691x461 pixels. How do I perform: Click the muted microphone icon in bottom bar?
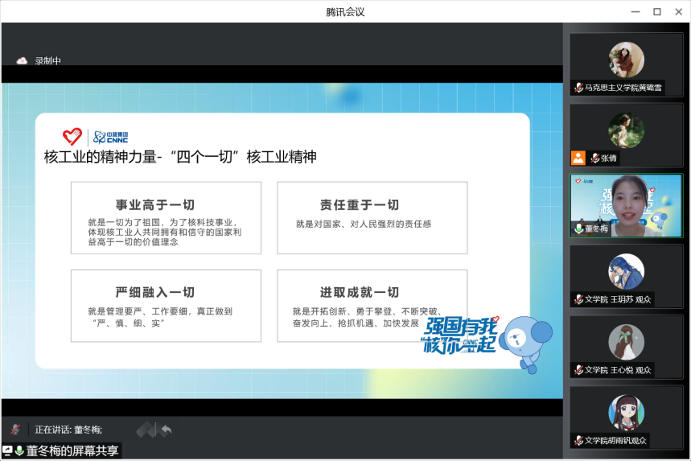point(15,430)
